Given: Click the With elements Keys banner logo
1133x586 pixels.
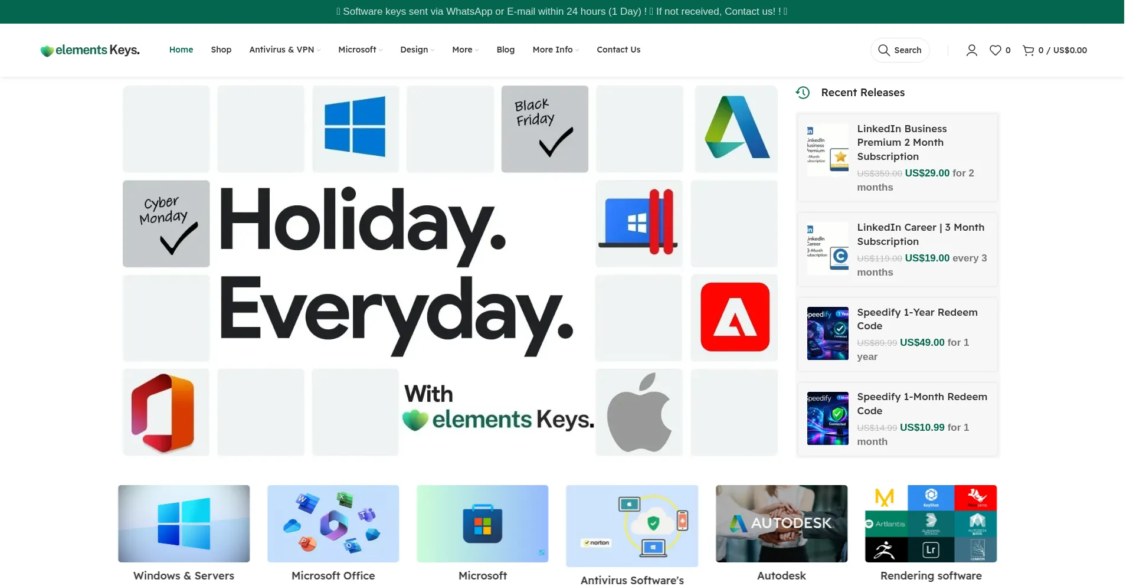Looking at the screenshot, I should (499, 408).
